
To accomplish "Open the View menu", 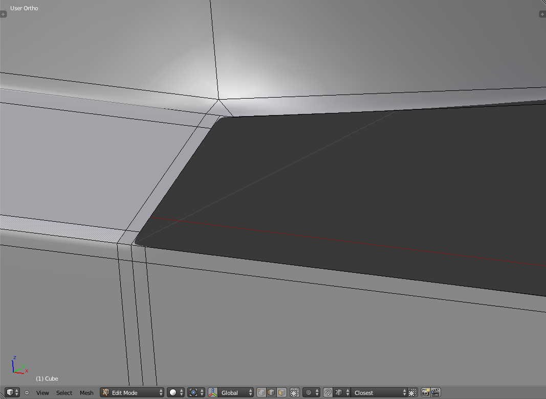I will click(x=42, y=393).
